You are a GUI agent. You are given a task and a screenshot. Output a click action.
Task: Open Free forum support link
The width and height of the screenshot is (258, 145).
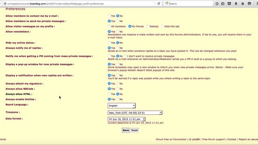(x=214, y=139)
